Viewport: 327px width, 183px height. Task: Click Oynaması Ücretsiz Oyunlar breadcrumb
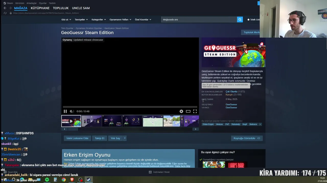pos(89,28)
